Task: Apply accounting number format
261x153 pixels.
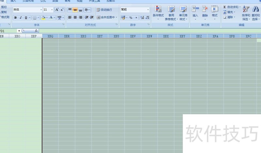Action: [123, 18]
